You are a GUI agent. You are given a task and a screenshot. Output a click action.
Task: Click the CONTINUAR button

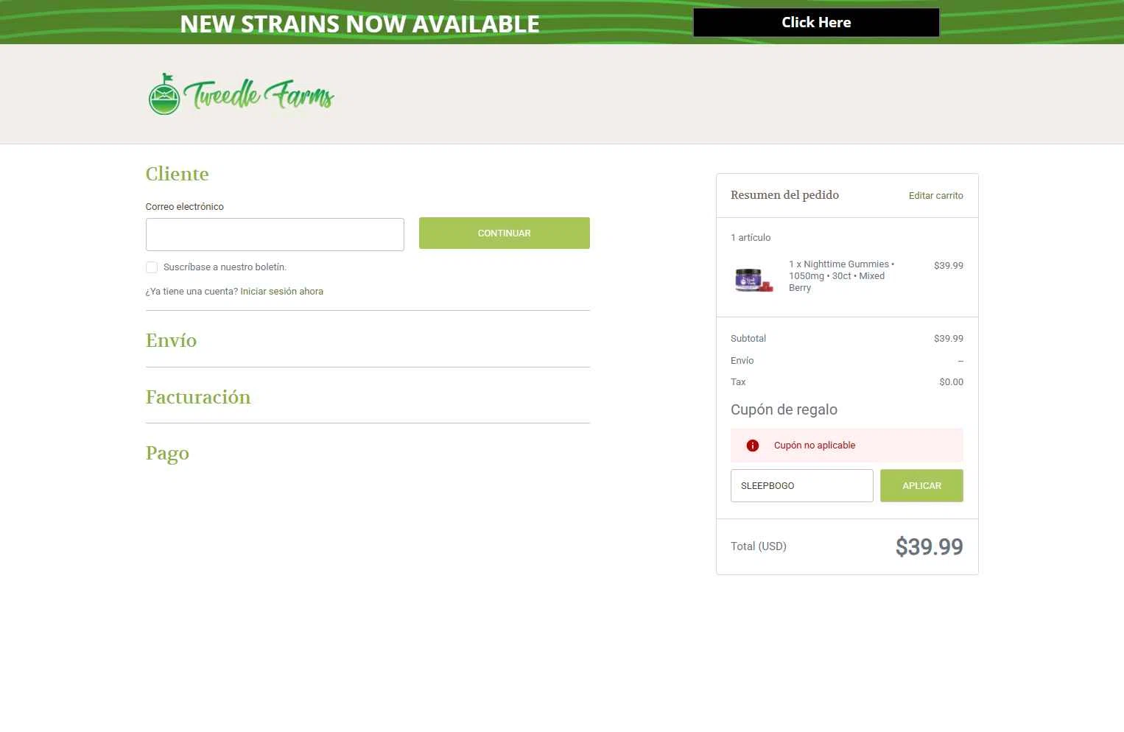[505, 233]
